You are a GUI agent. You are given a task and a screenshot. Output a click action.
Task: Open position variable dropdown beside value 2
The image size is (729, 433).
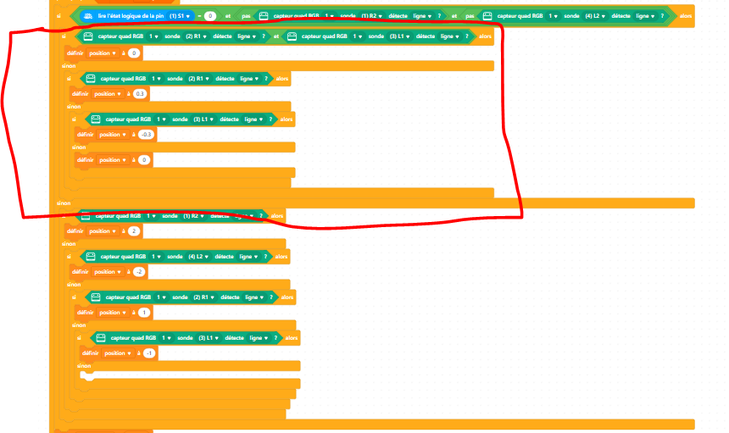pyautogui.click(x=103, y=230)
